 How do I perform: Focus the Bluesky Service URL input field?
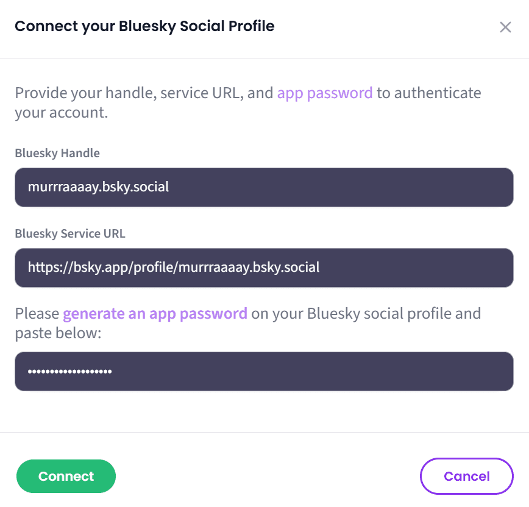(264, 268)
